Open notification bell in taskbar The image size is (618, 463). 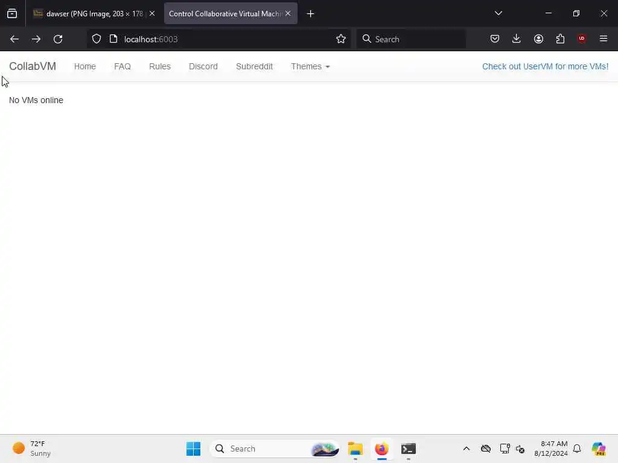[x=577, y=449]
